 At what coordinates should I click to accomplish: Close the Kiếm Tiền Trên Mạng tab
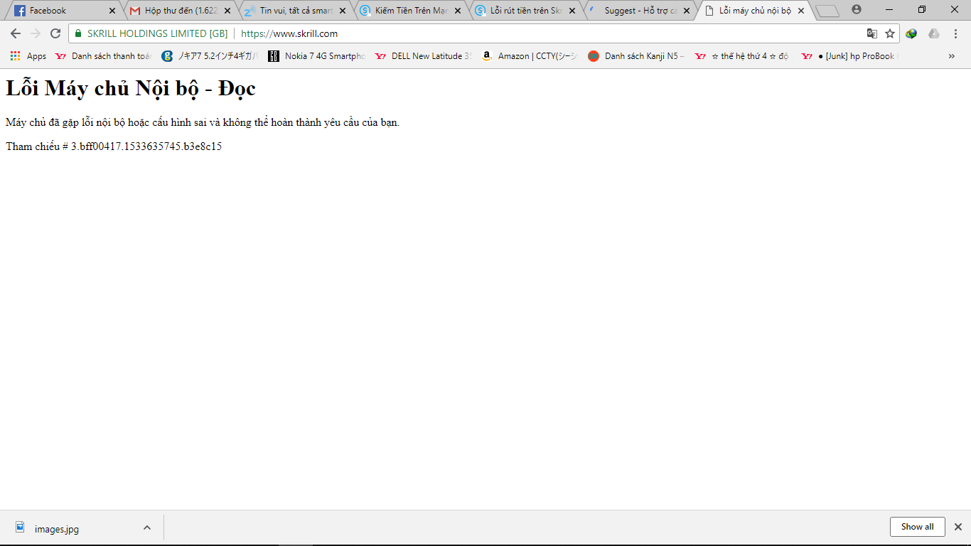pyautogui.click(x=457, y=11)
